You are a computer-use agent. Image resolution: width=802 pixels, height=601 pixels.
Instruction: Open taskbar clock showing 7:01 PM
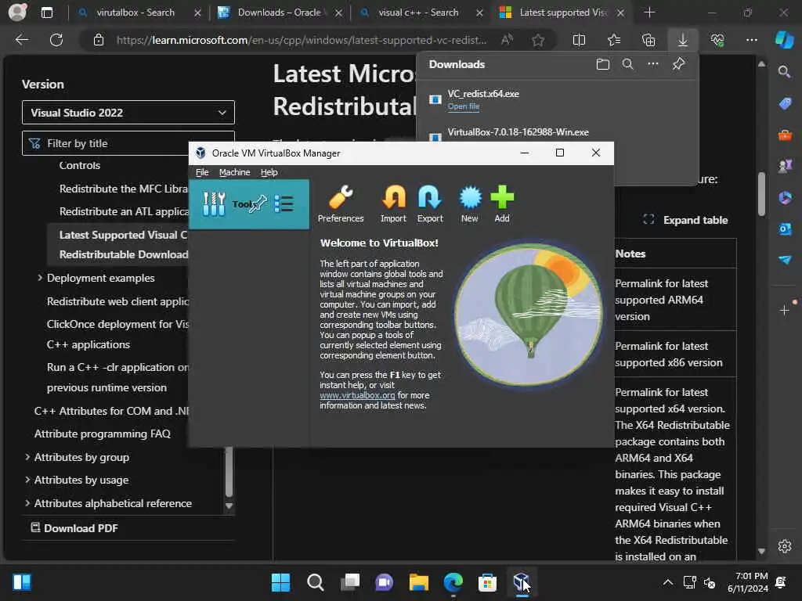pos(748,582)
